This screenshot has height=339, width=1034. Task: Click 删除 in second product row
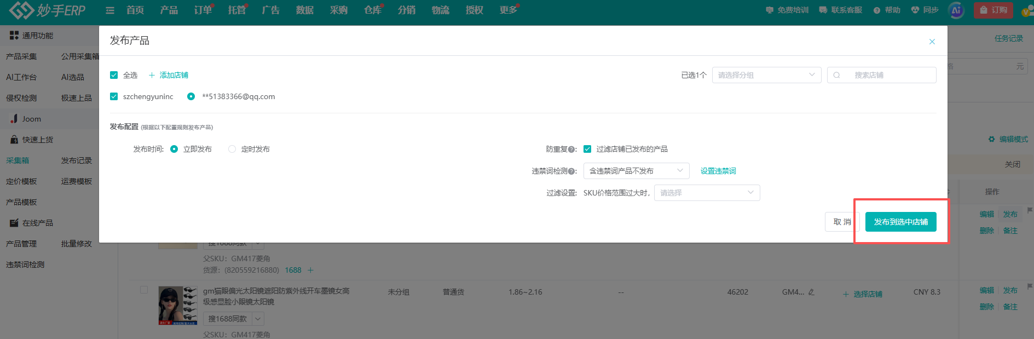[986, 307]
